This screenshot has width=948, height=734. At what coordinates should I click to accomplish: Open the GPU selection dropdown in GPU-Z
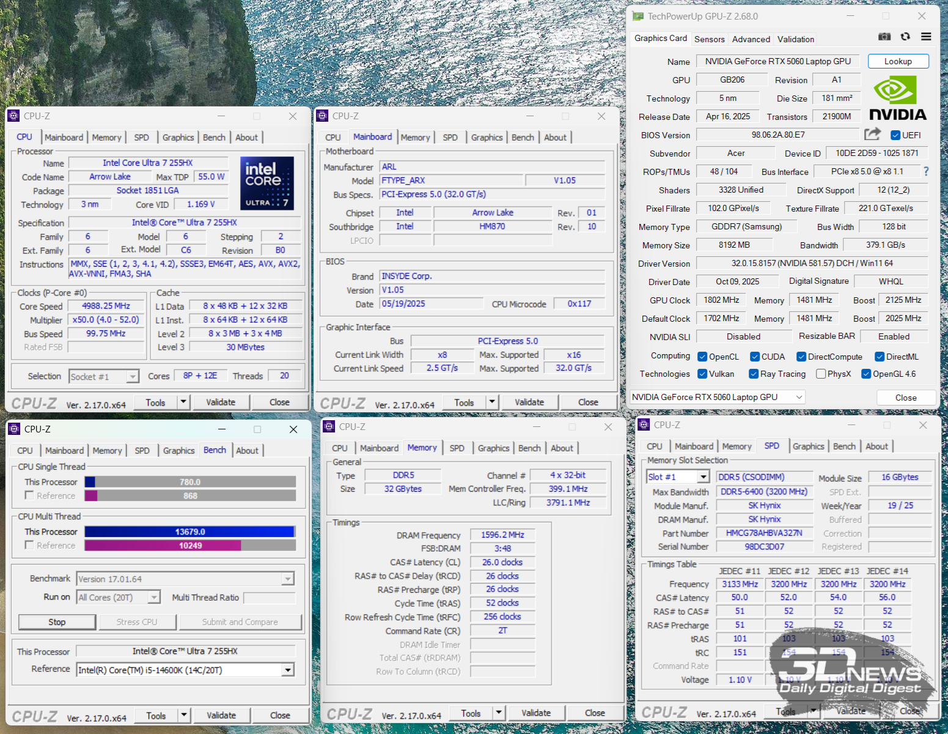pyautogui.click(x=798, y=398)
